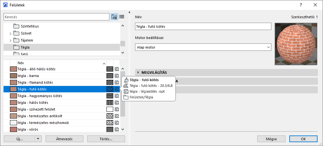Open the Új button dropdown arrow

point(38,139)
